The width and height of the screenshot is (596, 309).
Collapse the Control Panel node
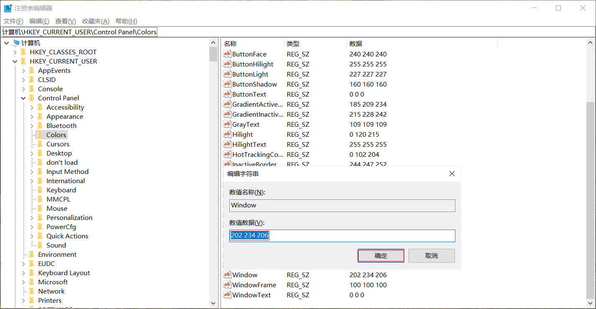tap(23, 98)
